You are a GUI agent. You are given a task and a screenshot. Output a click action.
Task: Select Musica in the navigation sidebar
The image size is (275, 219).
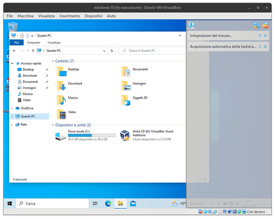(x=27, y=94)
